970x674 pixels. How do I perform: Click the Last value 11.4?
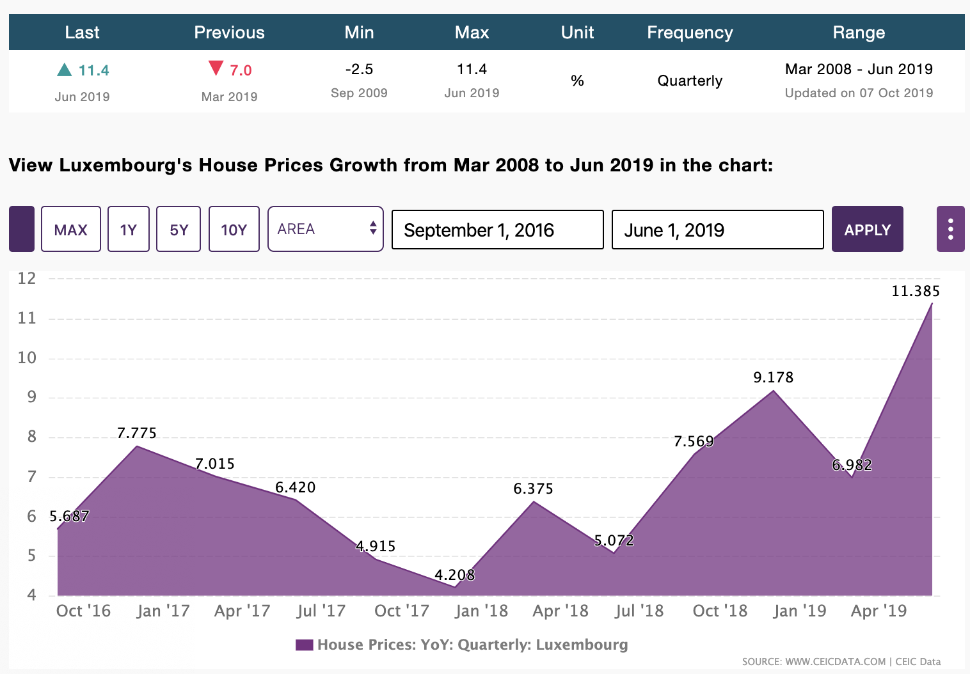click(93, 70)
